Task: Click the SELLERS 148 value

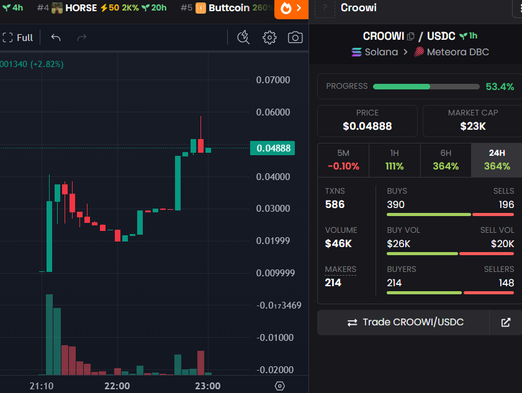Action: (506, 282)
